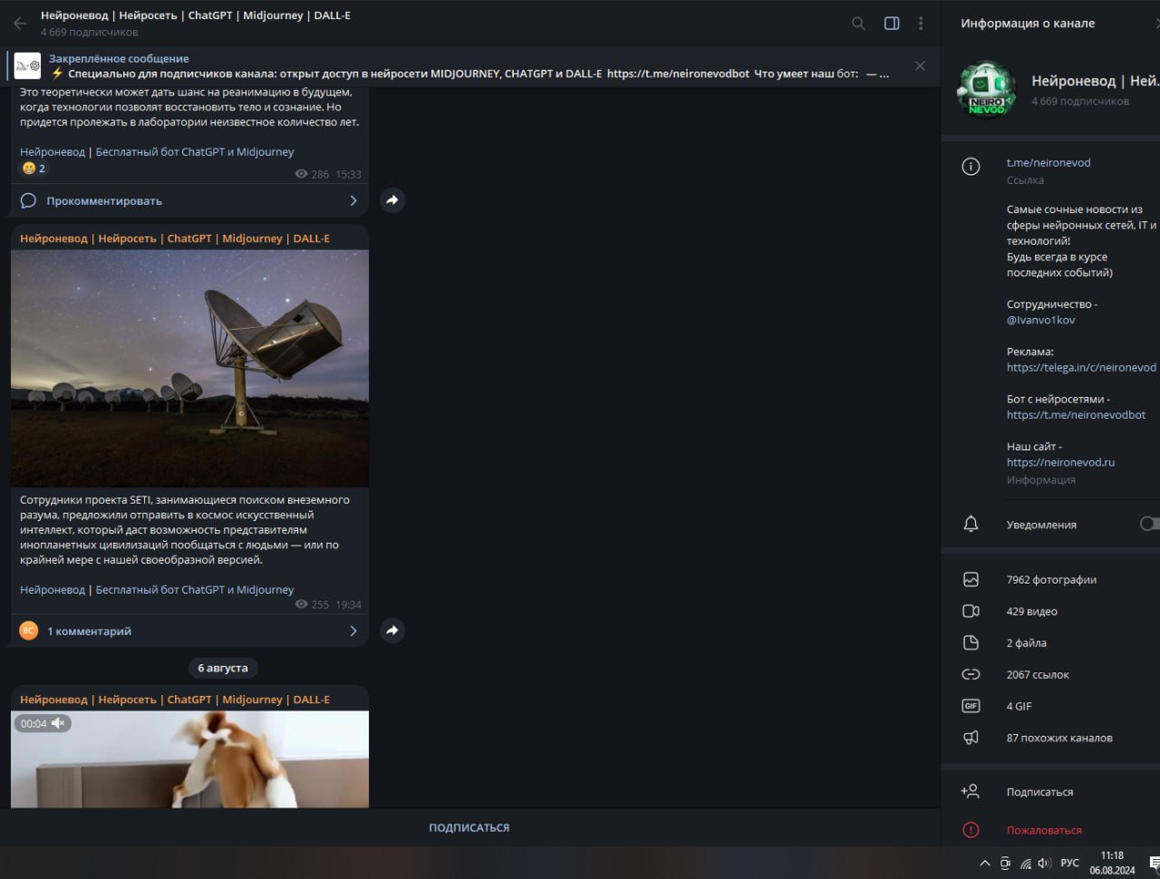Viewport: 1160px width, 879px height.
Task: Click the video camera icon beside 429 видео
Action: [971, 612]
